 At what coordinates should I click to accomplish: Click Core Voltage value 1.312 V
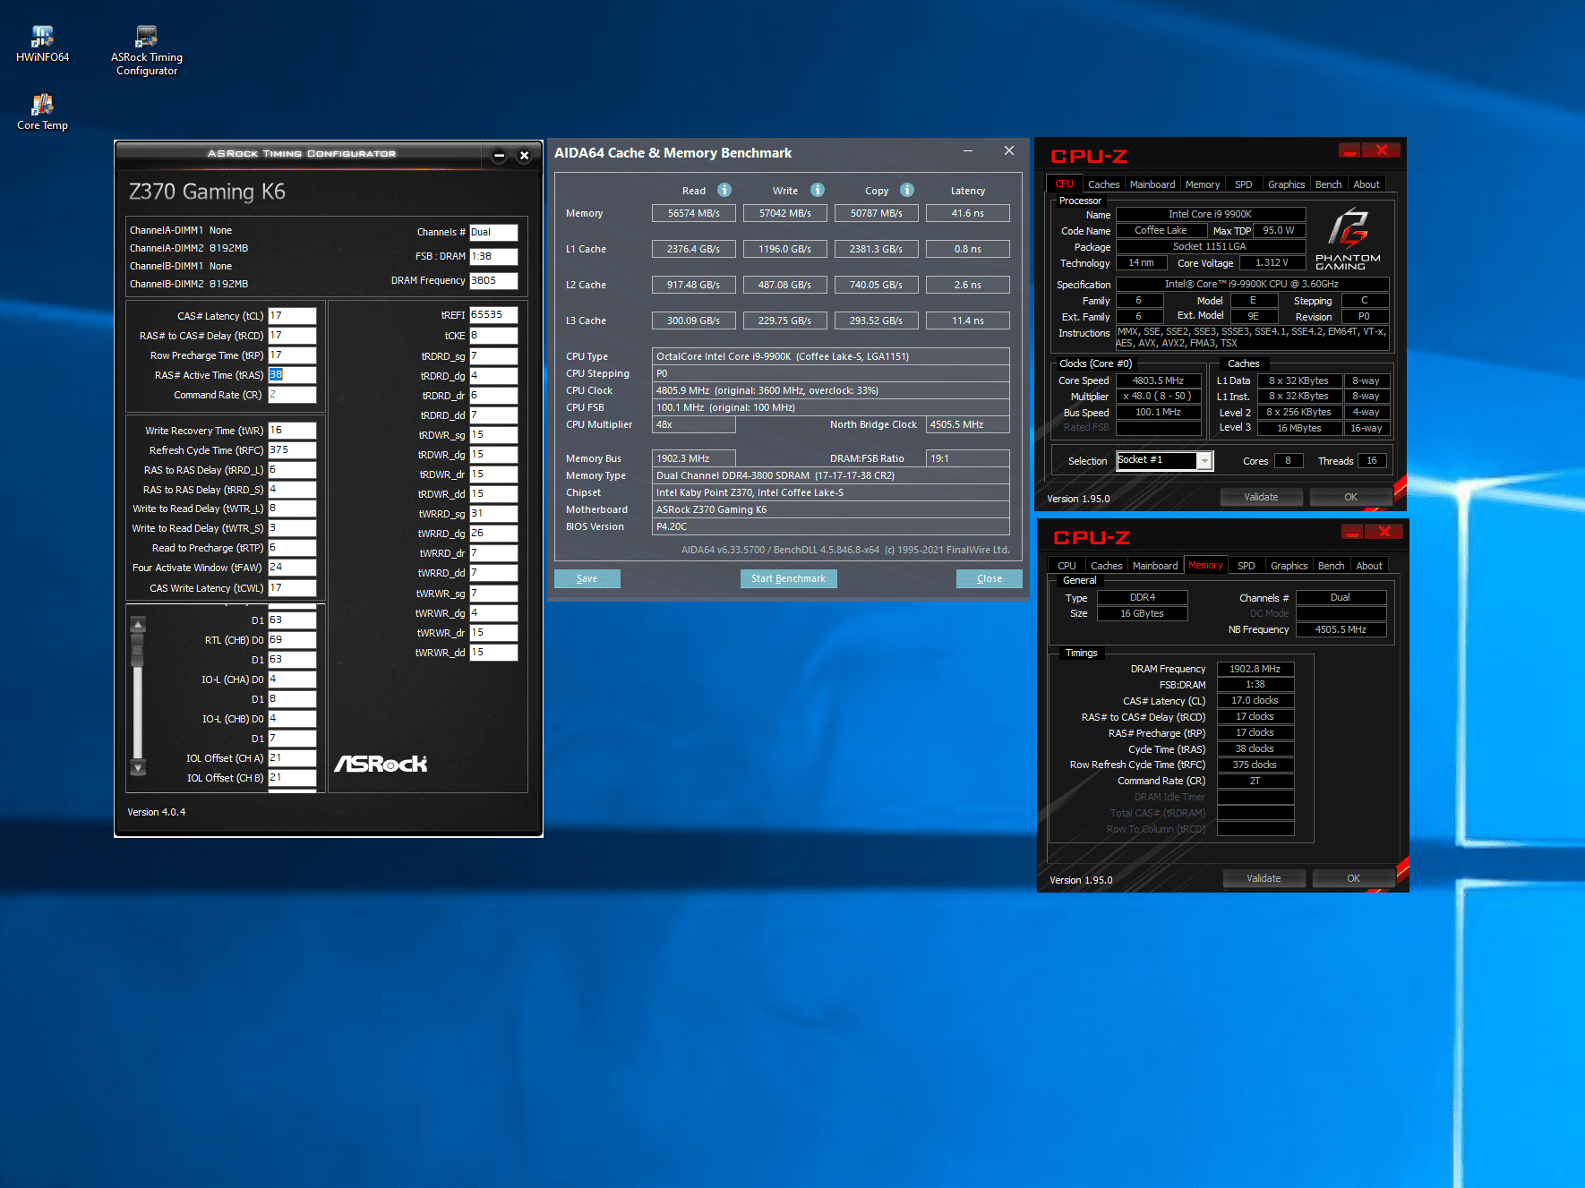click(x=1271, y=263)
